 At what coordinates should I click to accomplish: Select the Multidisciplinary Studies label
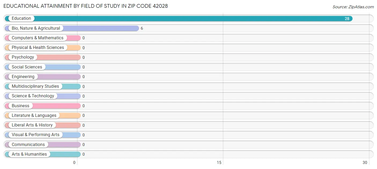35,86
